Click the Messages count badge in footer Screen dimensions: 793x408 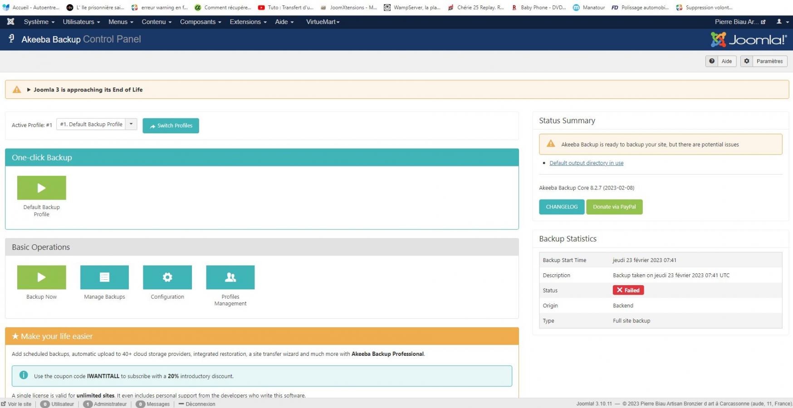[x=141, y=404]
